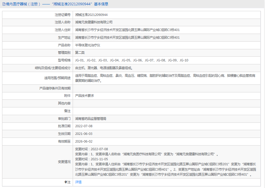This screenshot has width=265, height=188.
Task: Click the composition text 由主机、激光器、电源适配器及鼻套组成
Action: (104, 68)
